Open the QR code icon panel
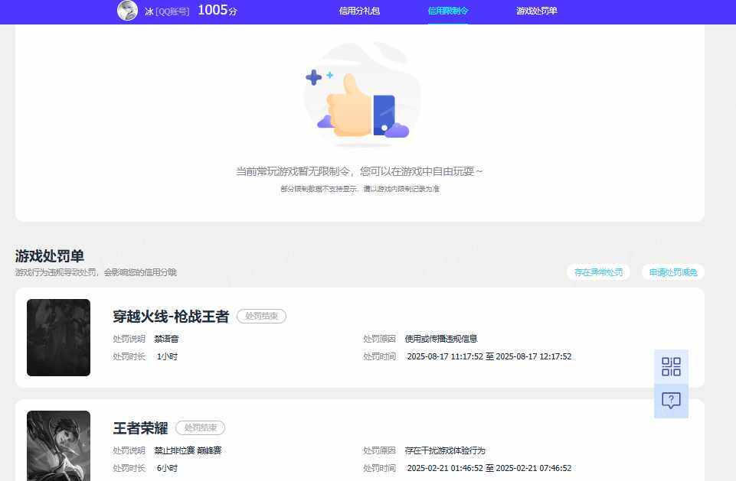Image resolution: width=736 pixels, height=481 pixels. click(x=671, y=366)
